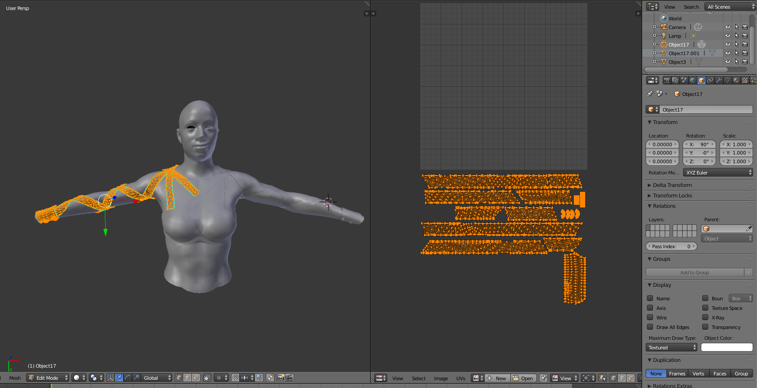This screenshot has width=757, height=388.
Task: Toggle renderability camera icon for Object3
Action: click(745, 62)
